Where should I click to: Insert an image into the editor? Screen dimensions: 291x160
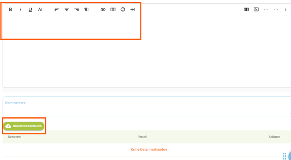256,9
